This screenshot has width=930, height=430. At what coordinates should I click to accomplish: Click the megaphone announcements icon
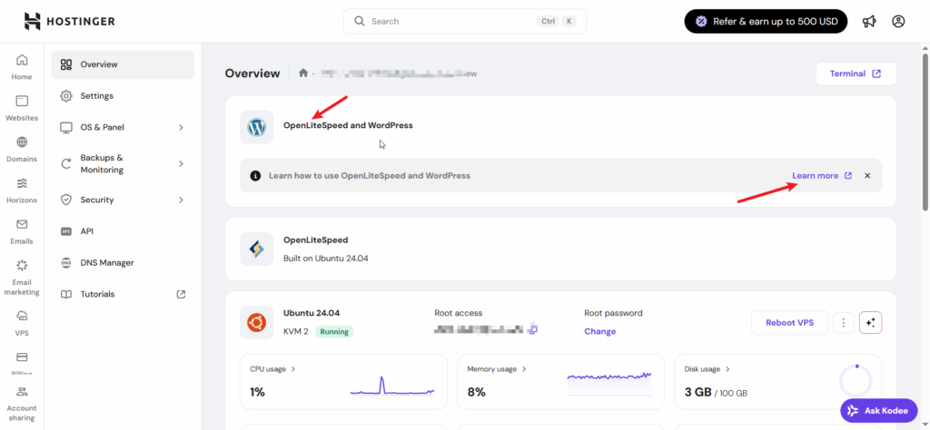pos(869,21)
